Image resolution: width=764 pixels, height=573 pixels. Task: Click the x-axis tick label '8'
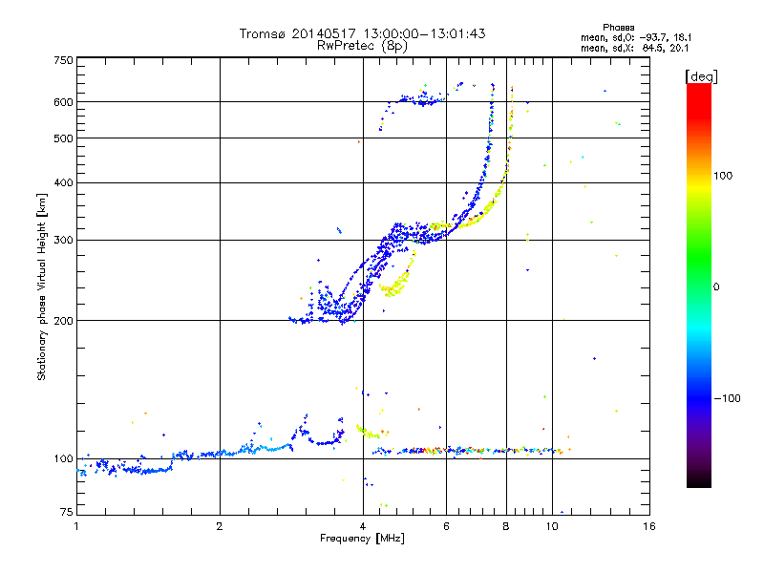(506, 526)
